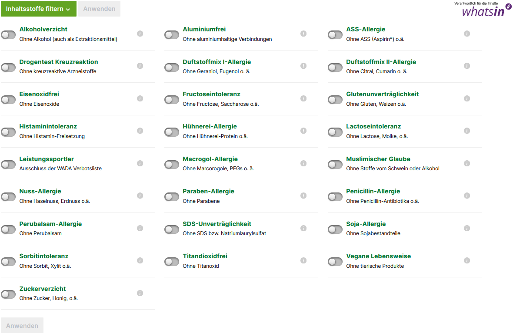Click info icon next to ASS-Allergie
This screenshot has height=334, width=513.
pyautogui.click(x=467, y=34)
